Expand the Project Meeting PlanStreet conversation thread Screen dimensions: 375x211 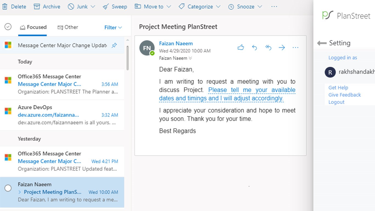click(x=20, y=192)
